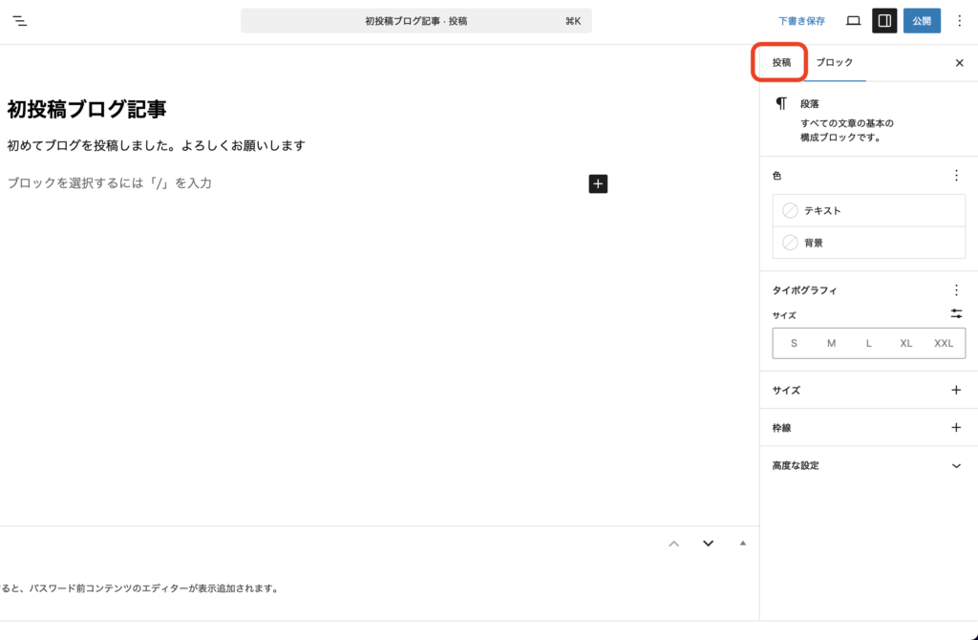The width and height of the screenshot is (978, 640).
Task: Open Typography panel options menu
Action: click(956, 289)
